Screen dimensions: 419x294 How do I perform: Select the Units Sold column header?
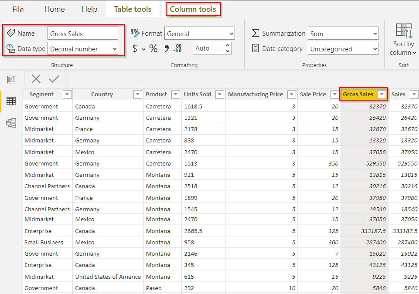(198, 94)
